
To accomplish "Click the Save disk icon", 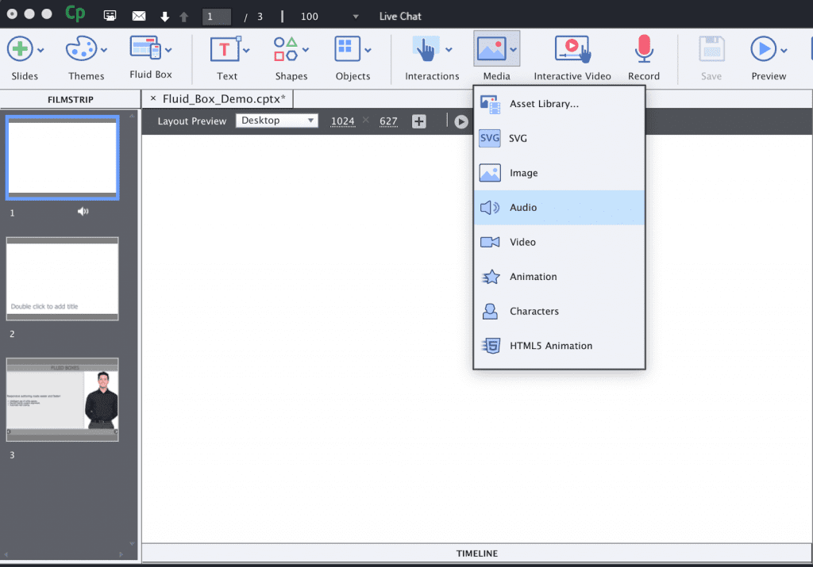I will pos(711,49).
